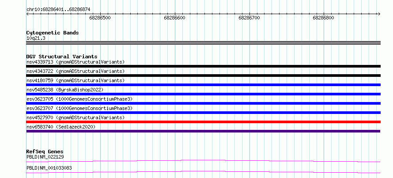Click the magenta PBLD|NM_001033083 transcript line
This screenshot has height=178, width=393.
point(203,172)
